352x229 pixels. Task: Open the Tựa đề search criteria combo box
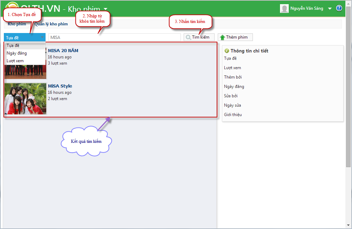pos(25,38)
